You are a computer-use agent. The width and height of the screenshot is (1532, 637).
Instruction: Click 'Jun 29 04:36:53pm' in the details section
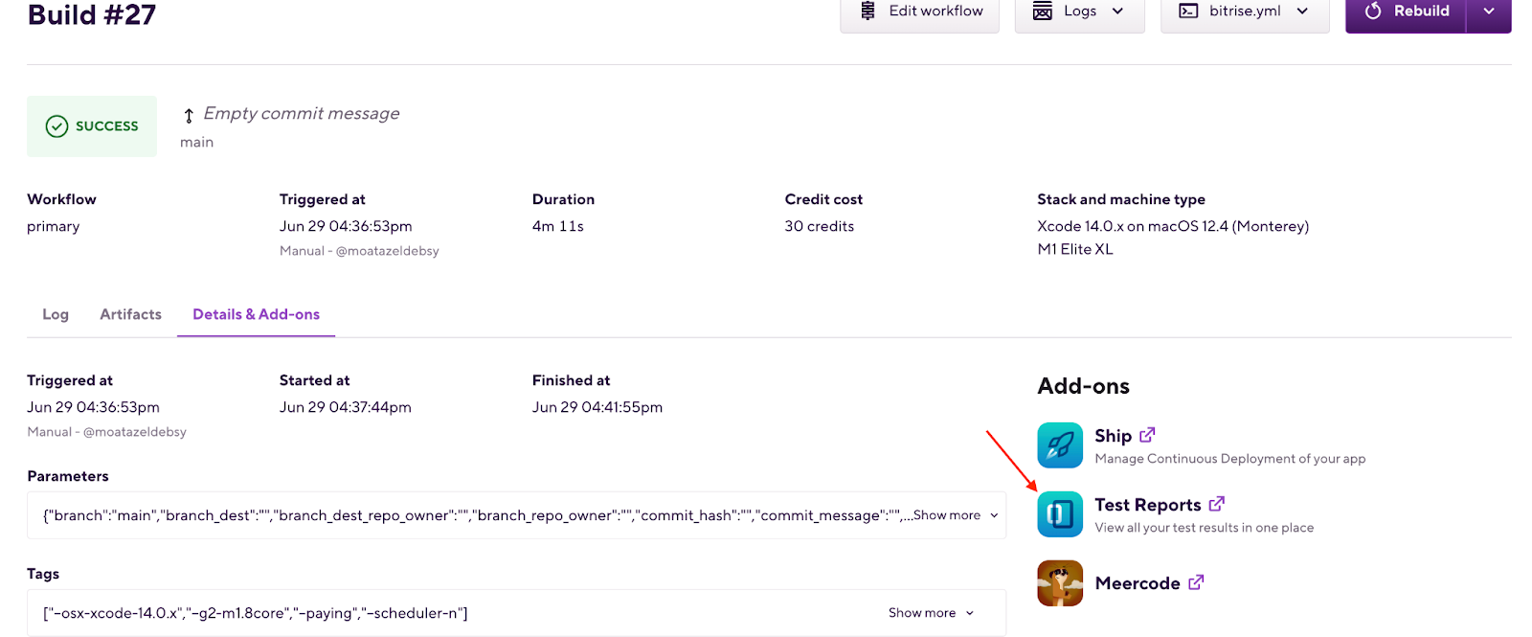coord(94,407)
